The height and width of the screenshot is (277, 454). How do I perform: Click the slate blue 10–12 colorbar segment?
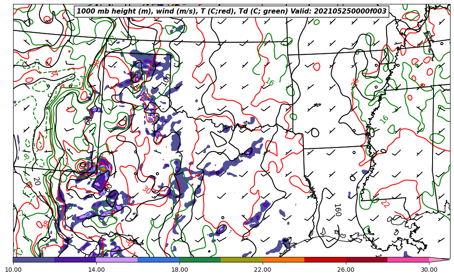pyautogui.click(x=34, y=259)
